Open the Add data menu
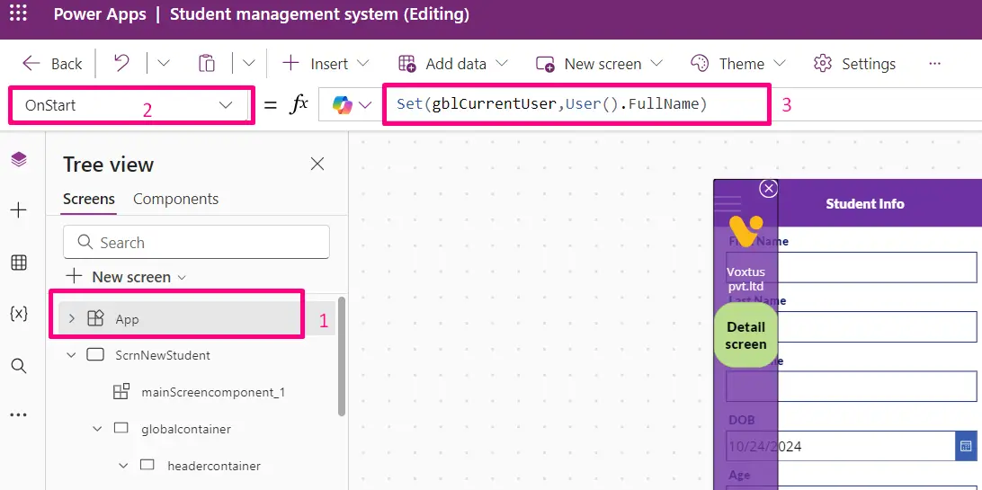The height and width of the screenshot is (490, 982). 452,64
